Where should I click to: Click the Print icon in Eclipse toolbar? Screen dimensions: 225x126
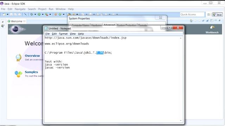click(19, 14)
